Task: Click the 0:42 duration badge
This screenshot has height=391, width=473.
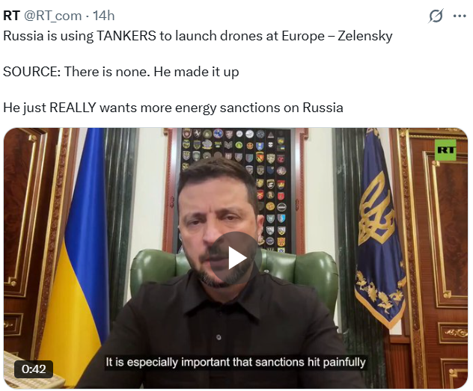Action: coord(34,369)
